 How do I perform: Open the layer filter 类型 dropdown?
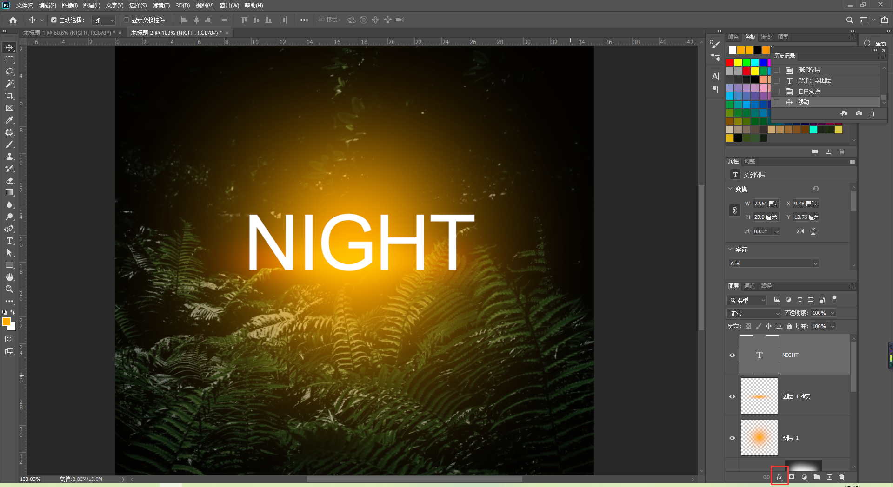click(747, 300)
